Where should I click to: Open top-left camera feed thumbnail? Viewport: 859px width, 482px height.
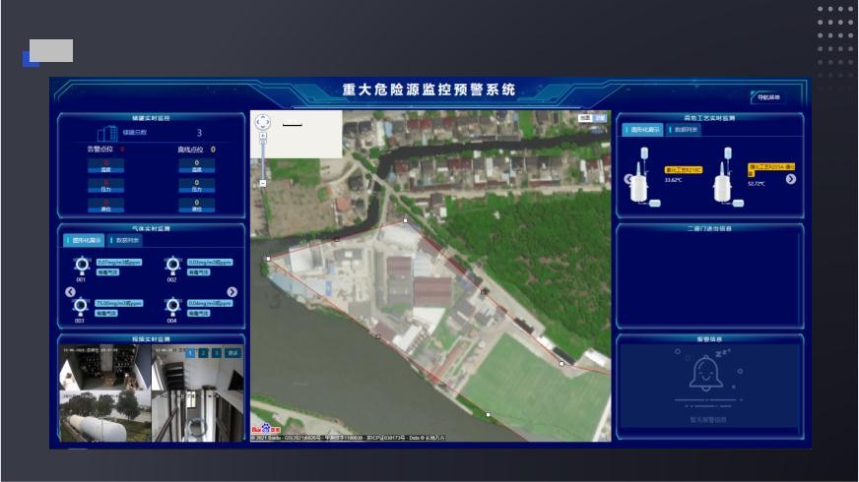(104, 367)
